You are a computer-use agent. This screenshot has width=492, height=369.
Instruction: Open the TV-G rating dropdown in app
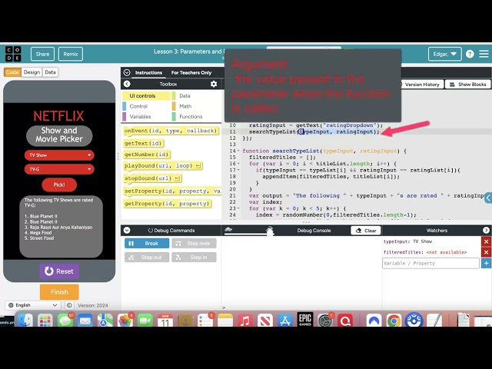pos(59,169)
